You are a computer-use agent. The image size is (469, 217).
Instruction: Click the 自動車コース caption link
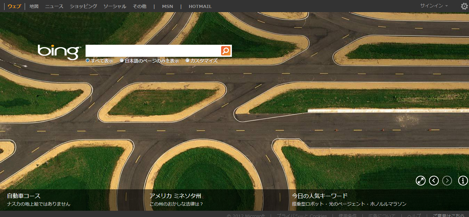24,196
